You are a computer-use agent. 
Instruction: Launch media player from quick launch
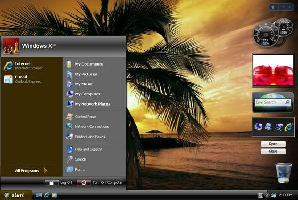(x=54, y=195)
